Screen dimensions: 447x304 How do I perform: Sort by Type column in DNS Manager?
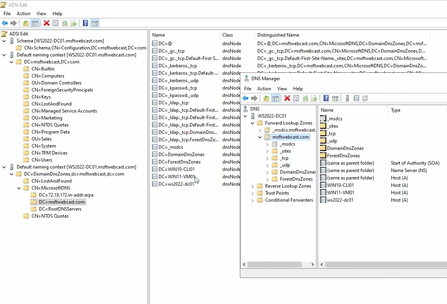pyautogui.click(x=417, y=110)
